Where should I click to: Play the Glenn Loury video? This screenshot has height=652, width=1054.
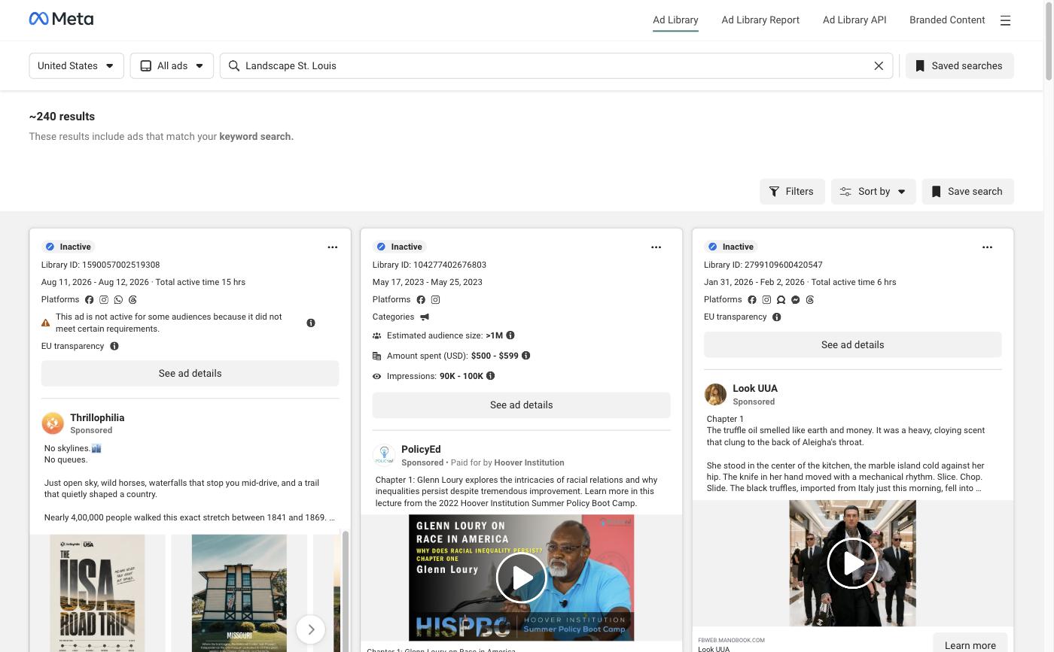[521, 578]
